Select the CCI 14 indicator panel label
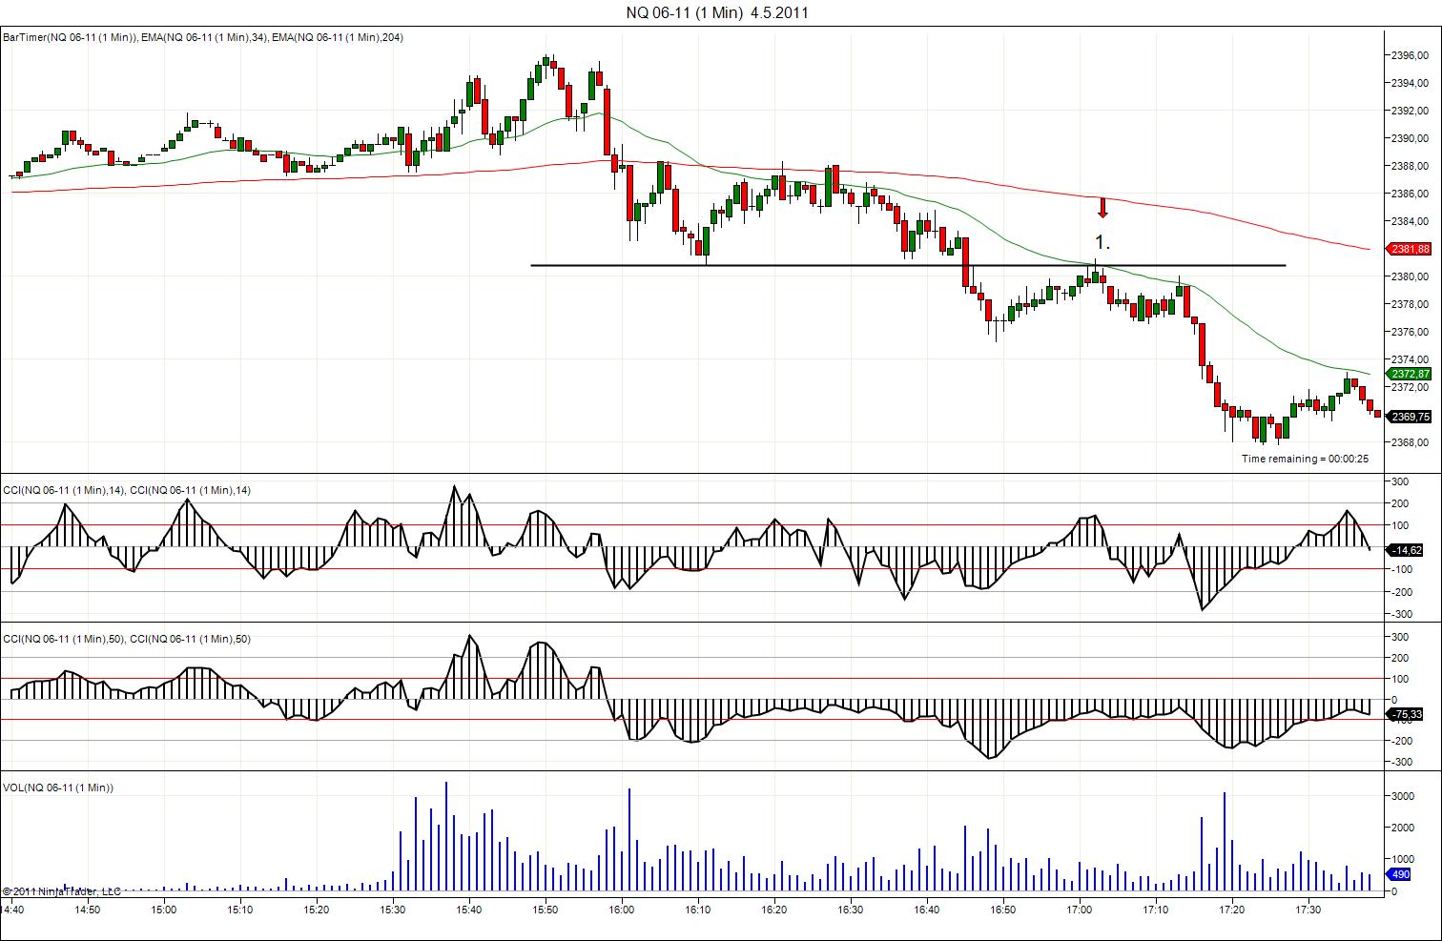1442x941 pixels. [127, 490]
